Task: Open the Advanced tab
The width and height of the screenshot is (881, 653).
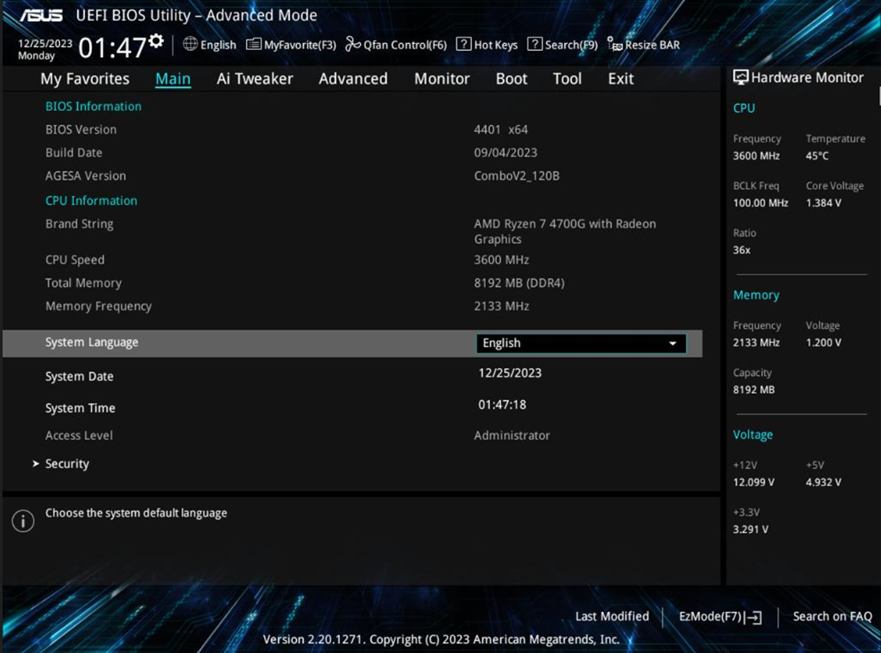Action: pyautogui.click(x=353, y=79)
